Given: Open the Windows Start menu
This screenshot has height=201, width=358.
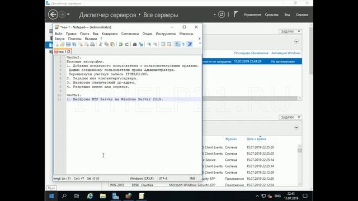Looking at the screenshot, I should 51,196.
